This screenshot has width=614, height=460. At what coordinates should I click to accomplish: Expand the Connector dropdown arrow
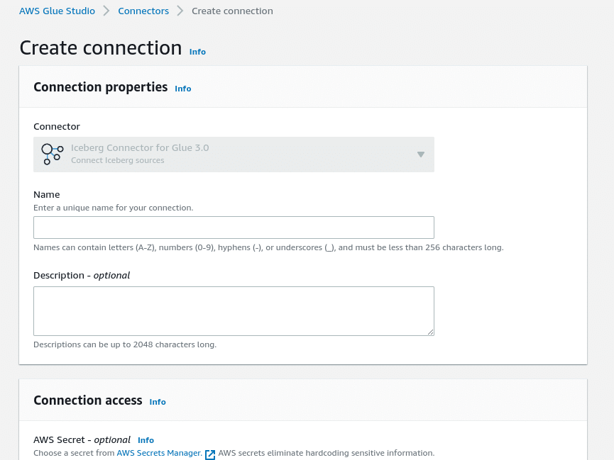[420, 155]
